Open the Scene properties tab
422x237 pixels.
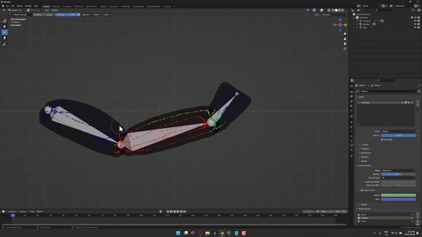351,105
